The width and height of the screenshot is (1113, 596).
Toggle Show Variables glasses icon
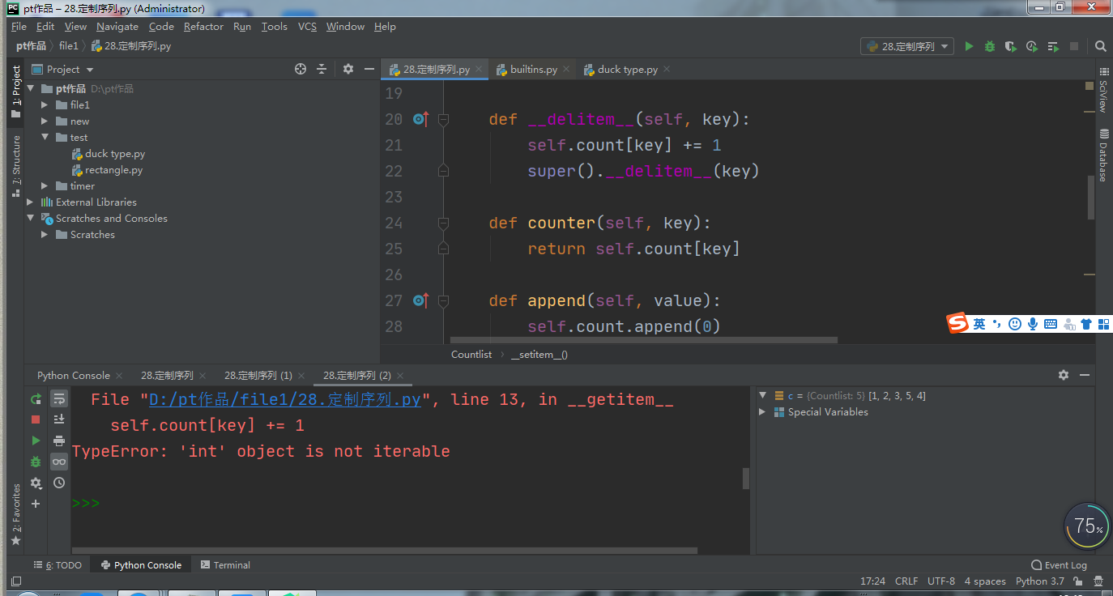tap(59, 462)
